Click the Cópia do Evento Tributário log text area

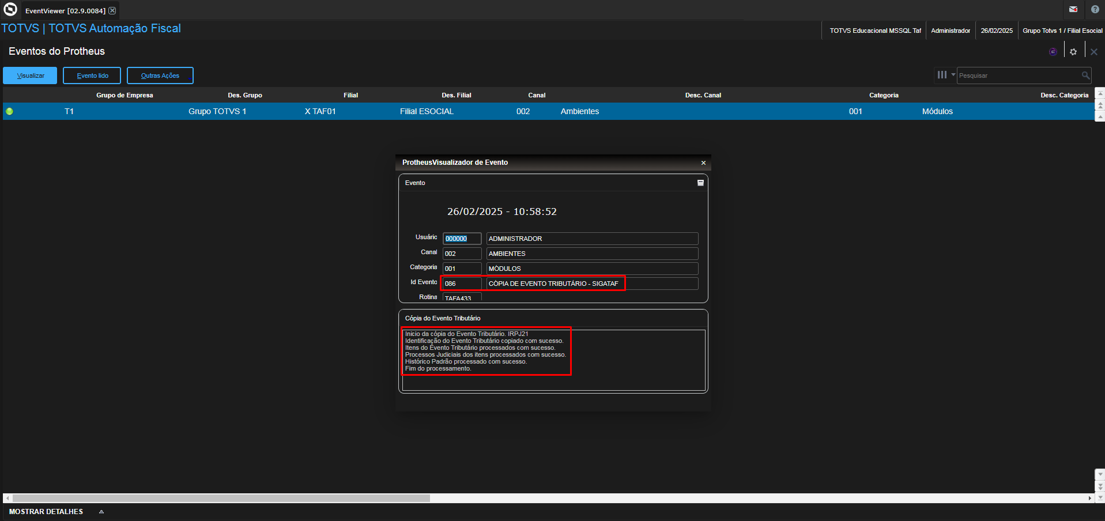[553, 360]
